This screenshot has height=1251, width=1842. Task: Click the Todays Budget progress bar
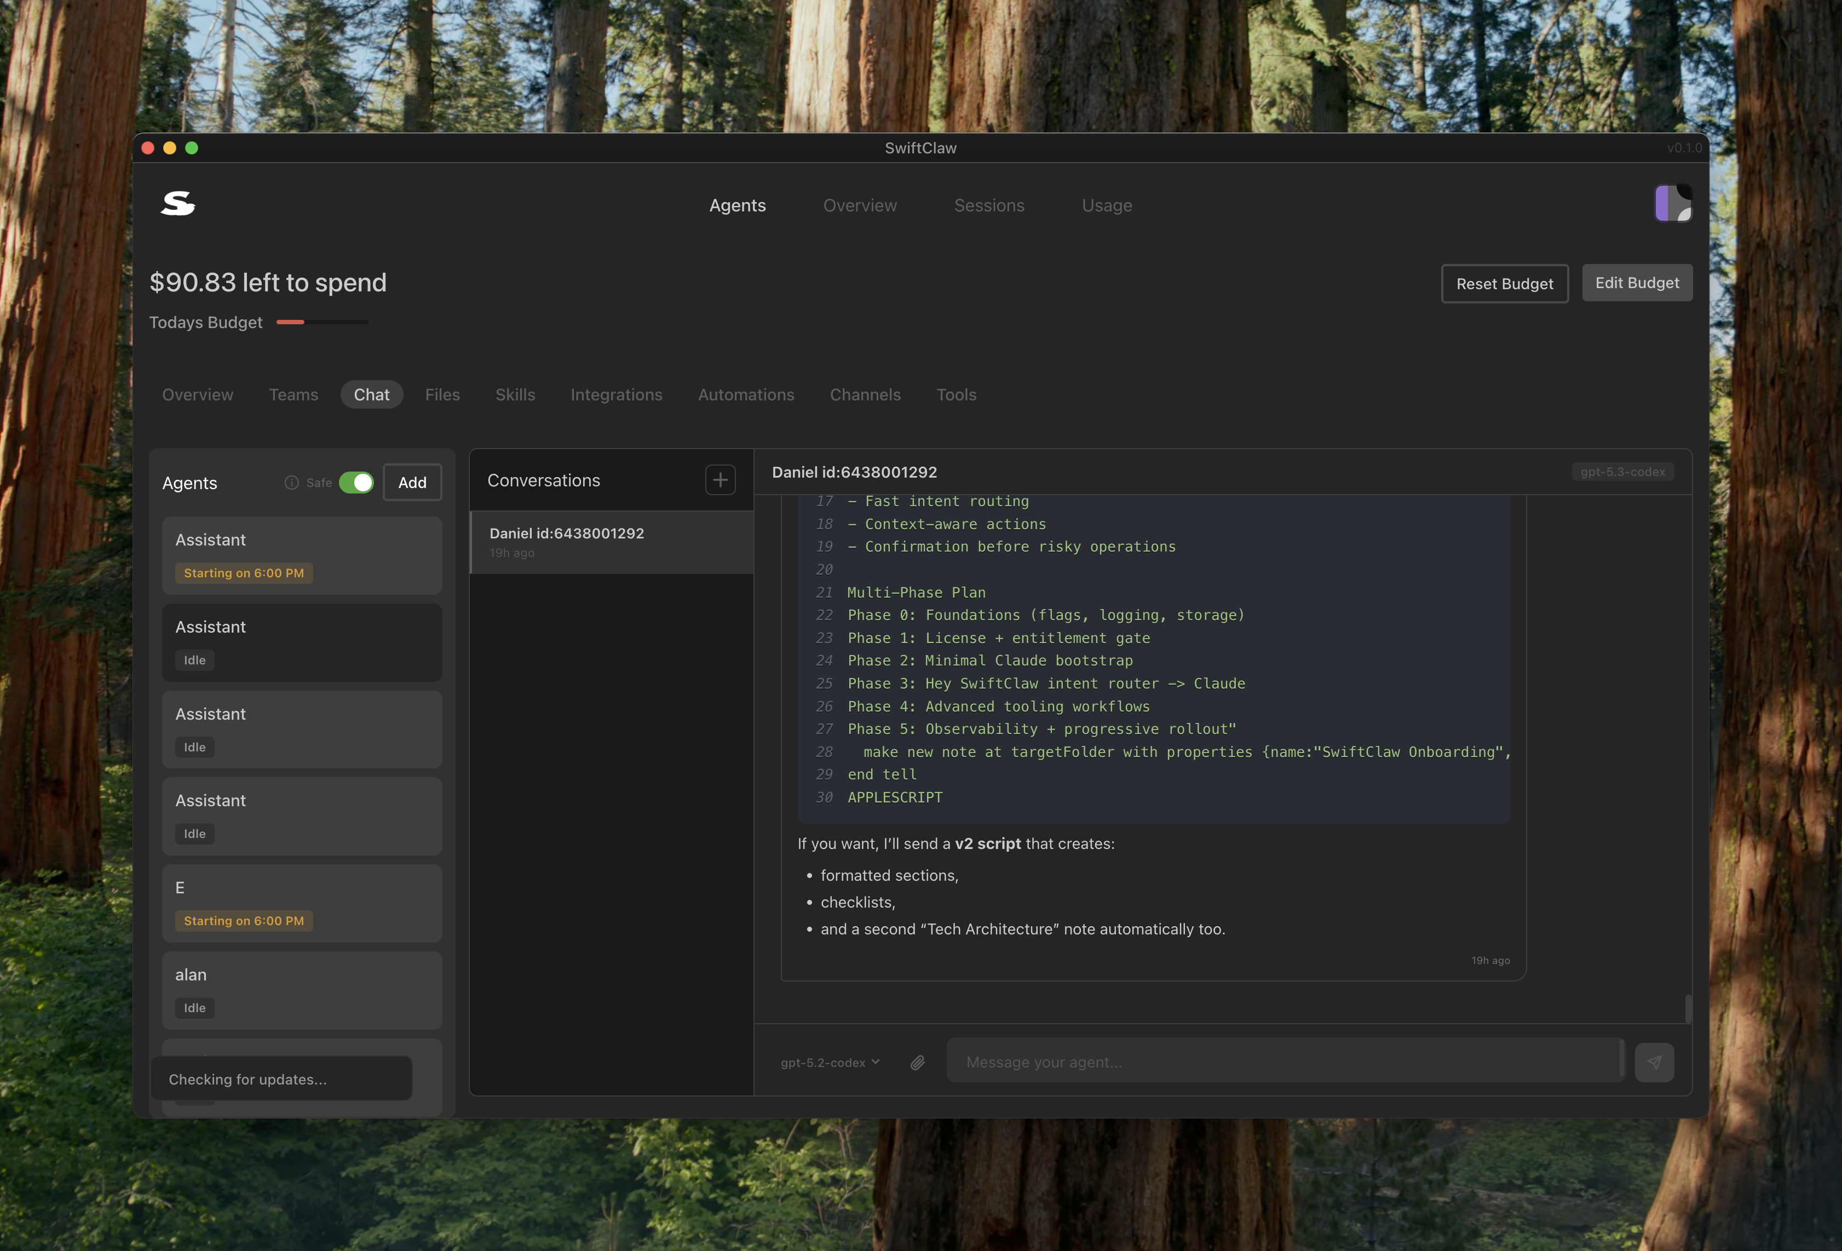tap(322, 322)
